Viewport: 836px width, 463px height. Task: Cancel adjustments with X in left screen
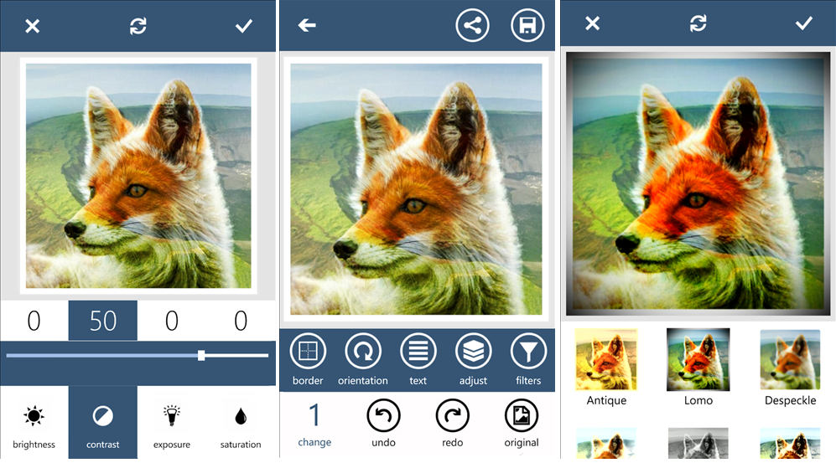[x=33, y=26]
